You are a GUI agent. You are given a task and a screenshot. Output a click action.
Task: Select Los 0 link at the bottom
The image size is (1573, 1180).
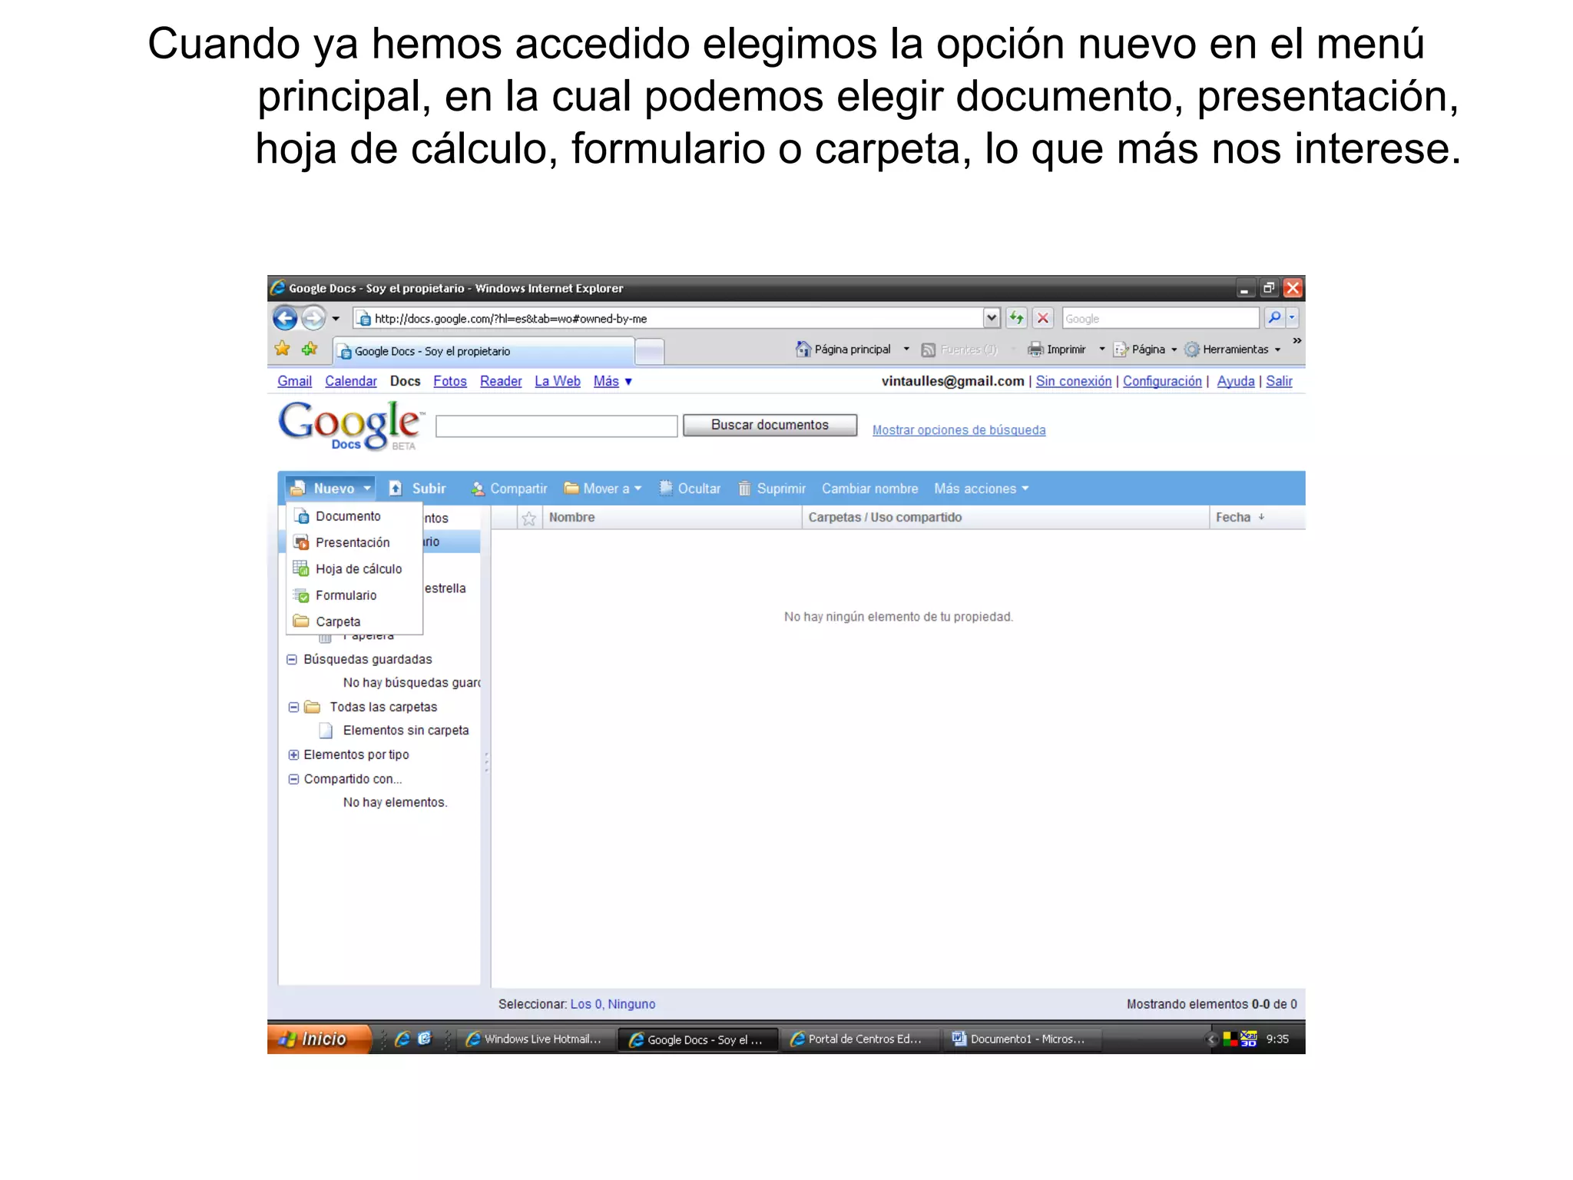(x=586, y=1004)
